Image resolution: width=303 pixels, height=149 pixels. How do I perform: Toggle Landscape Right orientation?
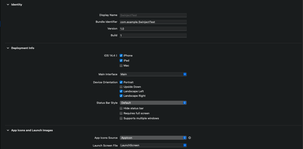coord(121,96)
